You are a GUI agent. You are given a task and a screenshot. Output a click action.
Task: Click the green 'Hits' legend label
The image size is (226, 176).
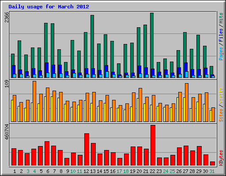coord(221,18)
